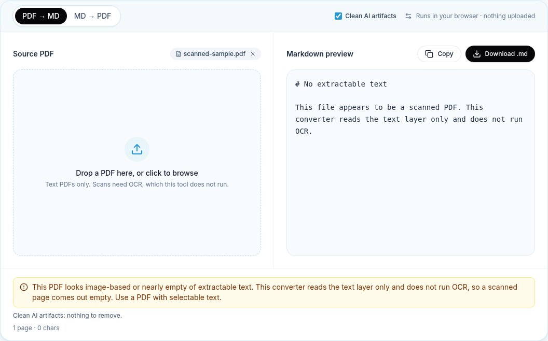Image resolution: width=548 pixels, height=341 pixels.
Task: Click the yellow image-based PDF warning banner
Action: (x=273, y=292)
